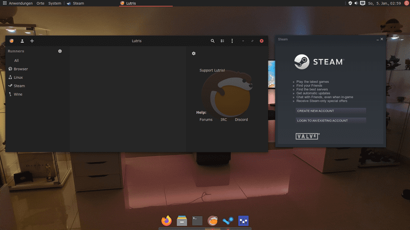Click the Runners heading in sidebar
Screen dimensions: 410x230
coord(16,51)
